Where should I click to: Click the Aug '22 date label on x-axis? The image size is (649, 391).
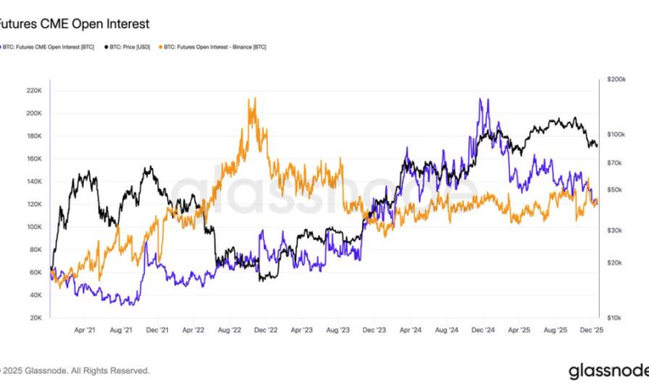pos(229,329)
